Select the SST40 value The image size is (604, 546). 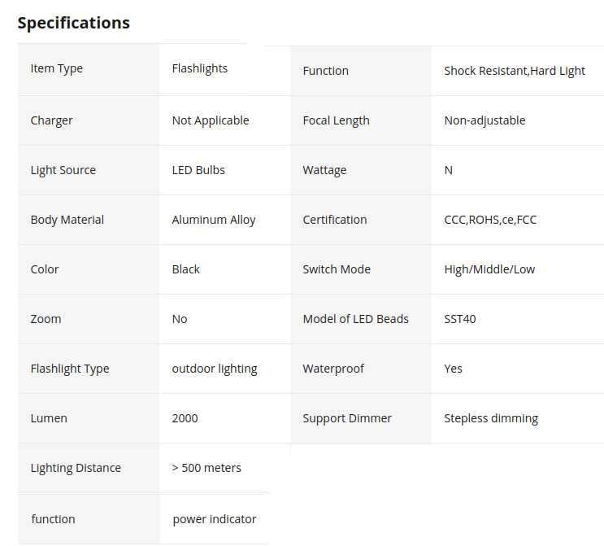[x=460, y=319]
